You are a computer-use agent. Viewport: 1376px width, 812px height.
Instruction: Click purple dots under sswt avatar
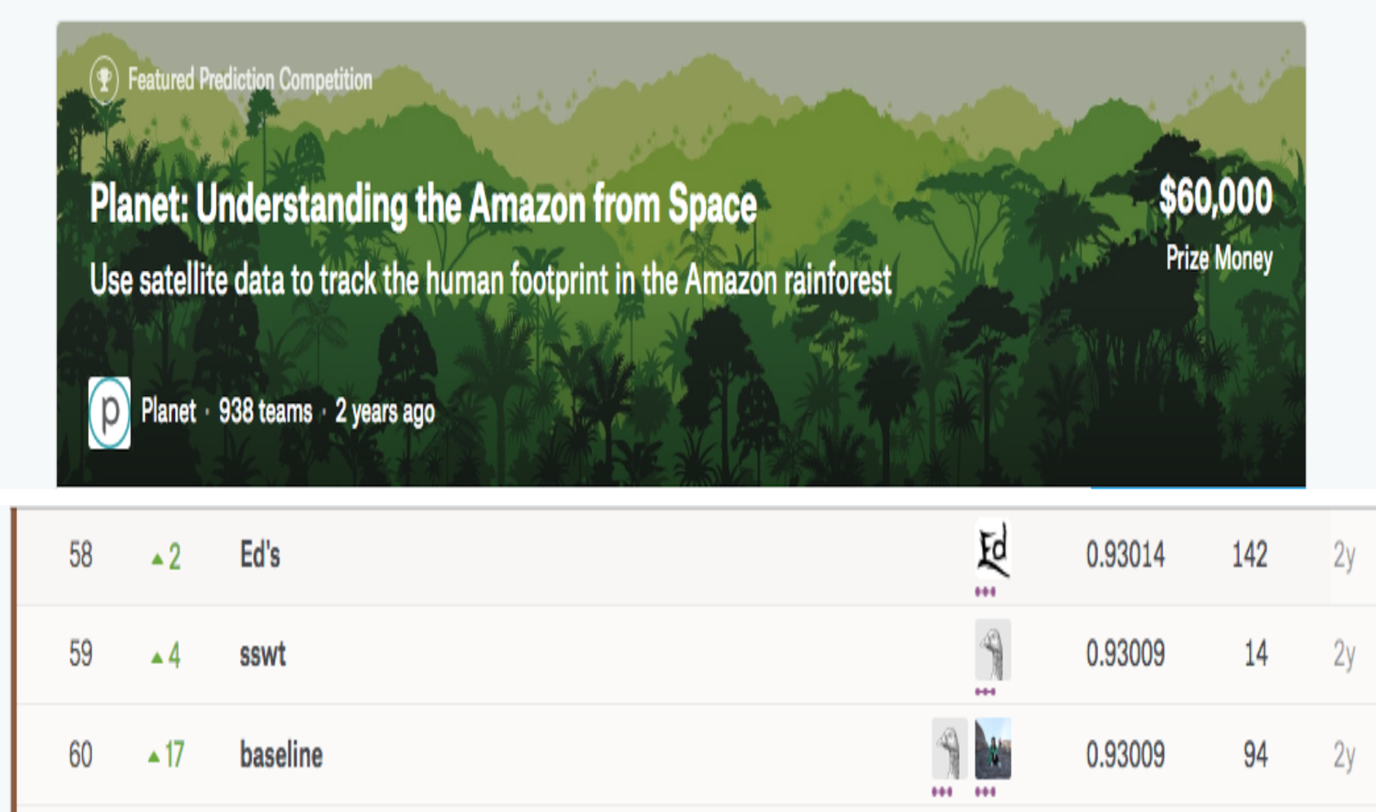click(x=985, y=692)
